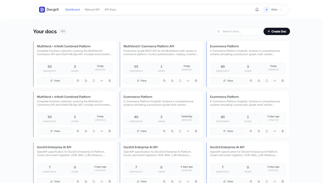Click the blank file icon on the Ecommerce Platform doc updated Yesterday
Viewport: 323px width, 183px height.
tap(180, 131)
